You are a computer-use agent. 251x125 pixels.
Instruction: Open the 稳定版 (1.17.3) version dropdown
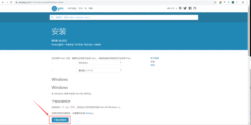tap(99, 70)
